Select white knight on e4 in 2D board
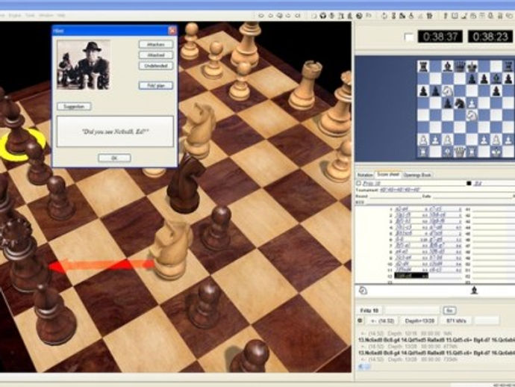Viewport: 515px width, 387px height. (x=472, y=115)
